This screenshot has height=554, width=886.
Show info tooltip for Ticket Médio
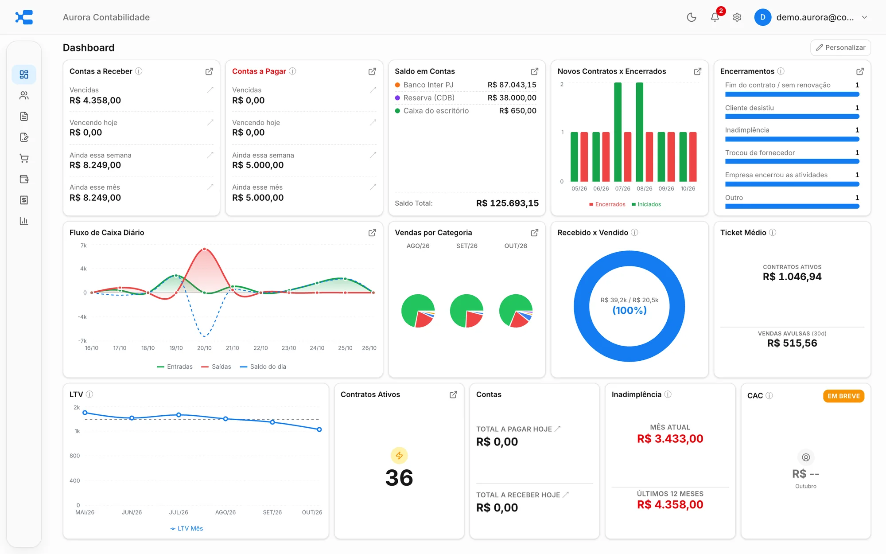[x=773, y=232]
